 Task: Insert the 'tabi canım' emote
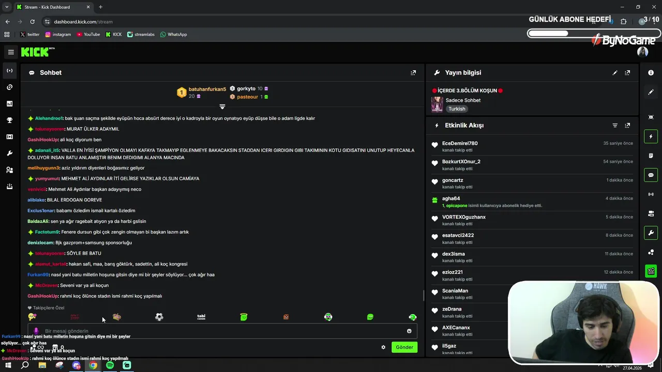(x=201, y=317)
